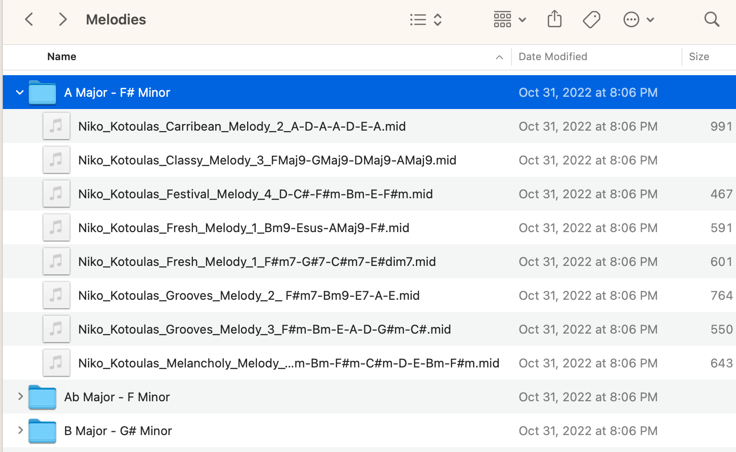The height and width of the screenshot is (452, 736).
Task: Click the Edit Tags icon
Action: 592,20
